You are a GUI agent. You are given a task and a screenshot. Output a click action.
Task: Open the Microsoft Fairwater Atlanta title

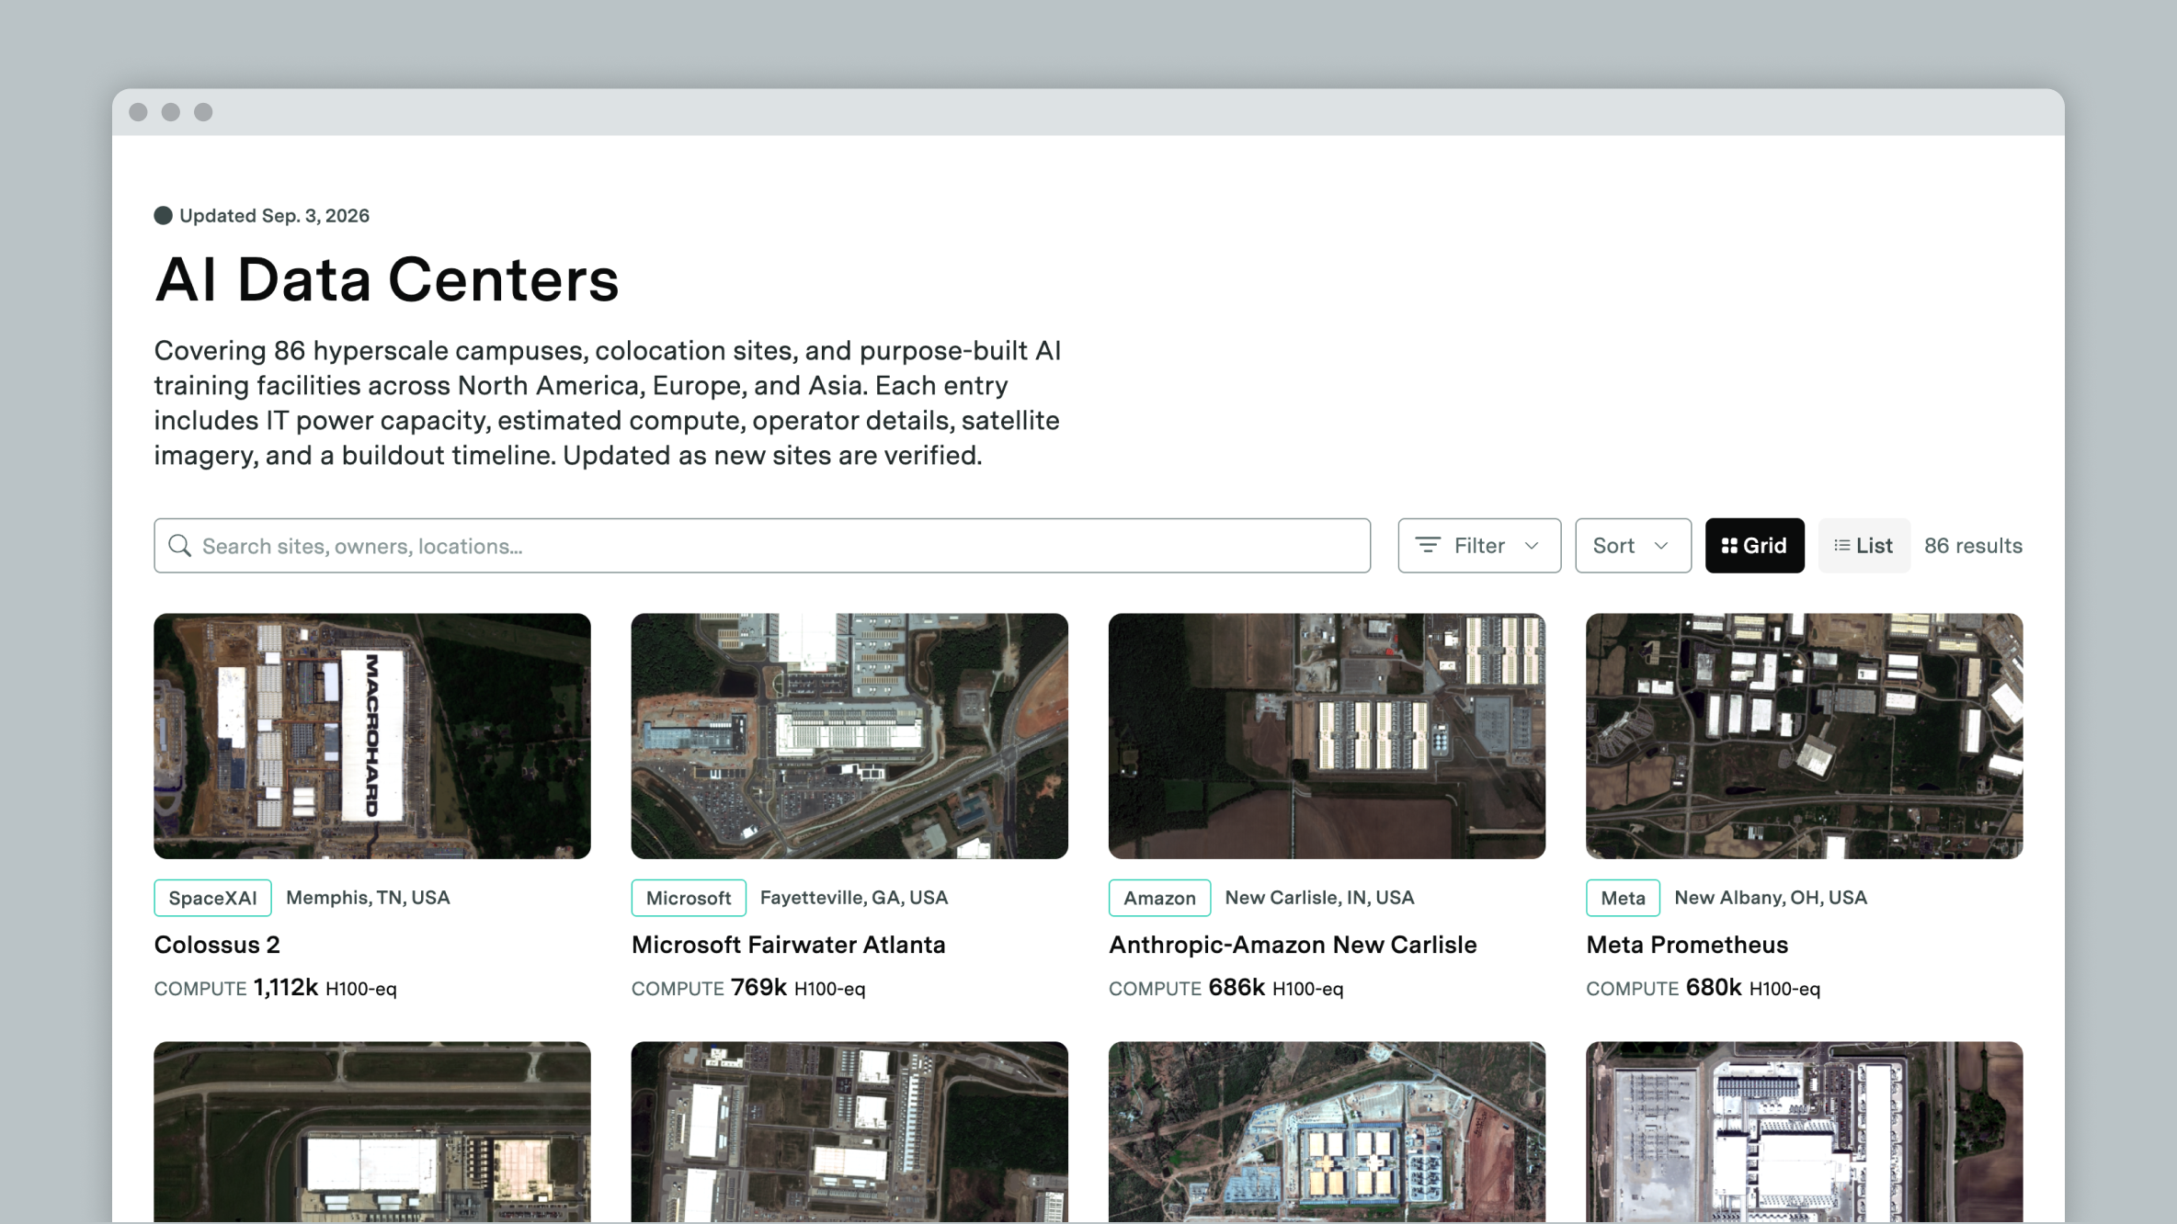[x=788, y=945]
